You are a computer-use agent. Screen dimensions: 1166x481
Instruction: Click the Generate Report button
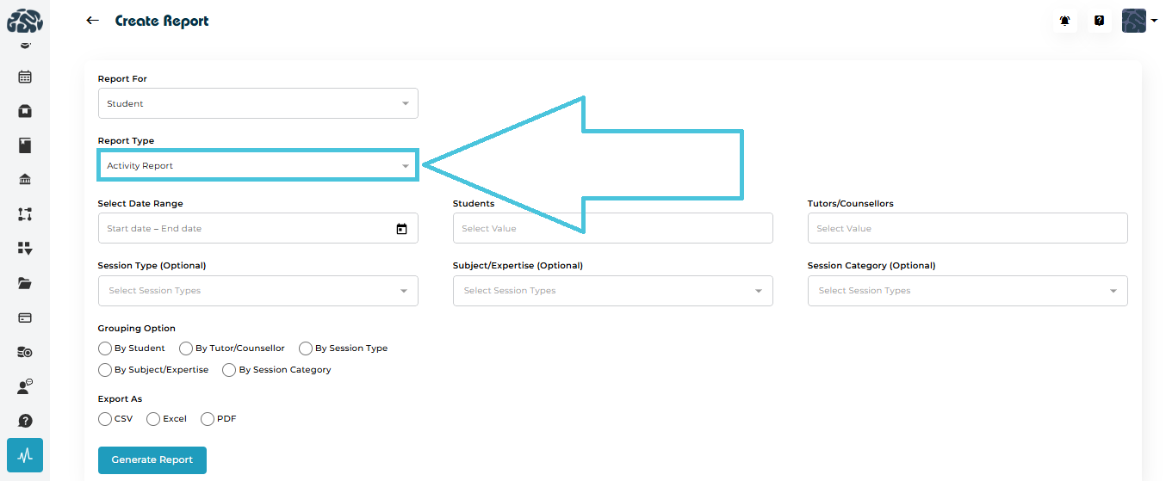point(152,459)
